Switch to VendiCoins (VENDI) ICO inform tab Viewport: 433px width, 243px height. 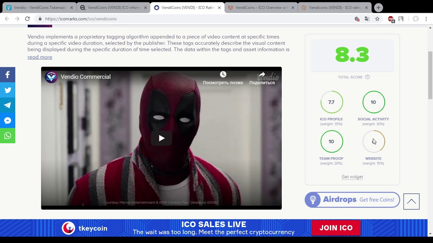113,7
